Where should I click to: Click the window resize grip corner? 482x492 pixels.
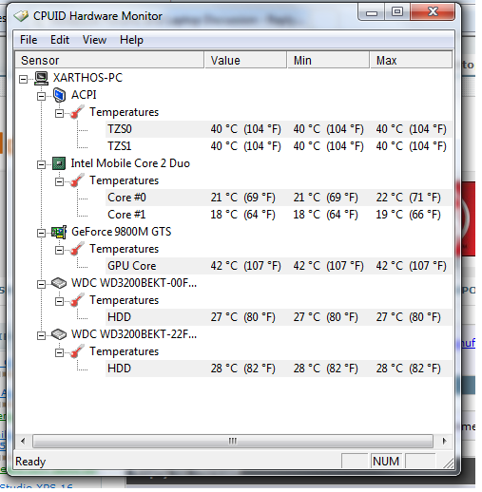point(448,463)
